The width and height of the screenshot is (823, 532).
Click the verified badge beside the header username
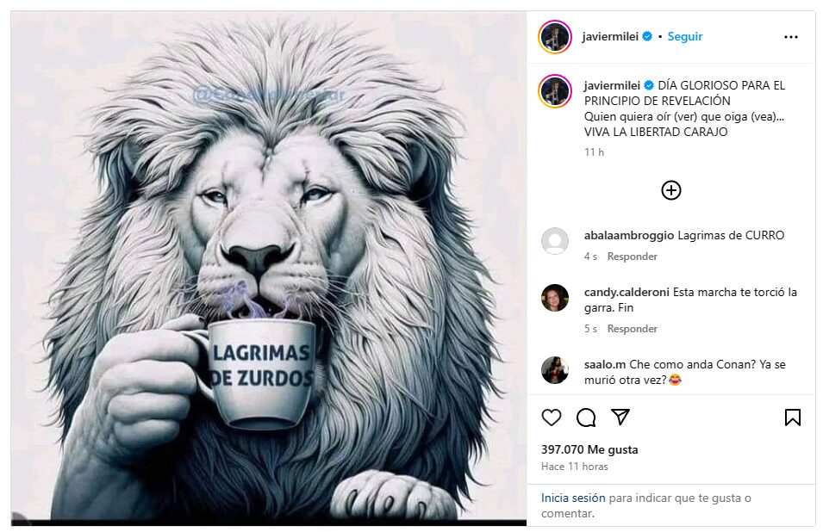pos(647,36)
